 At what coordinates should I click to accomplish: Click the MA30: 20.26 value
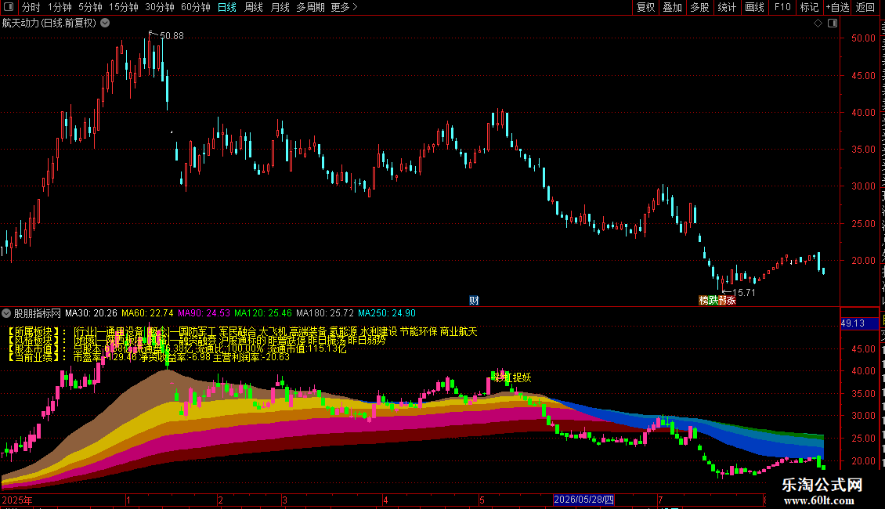91,313
